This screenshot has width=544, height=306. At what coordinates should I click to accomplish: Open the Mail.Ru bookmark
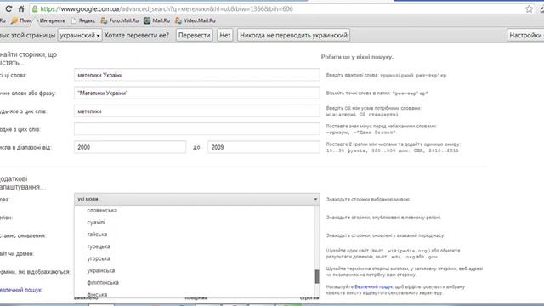pos(156,20)
